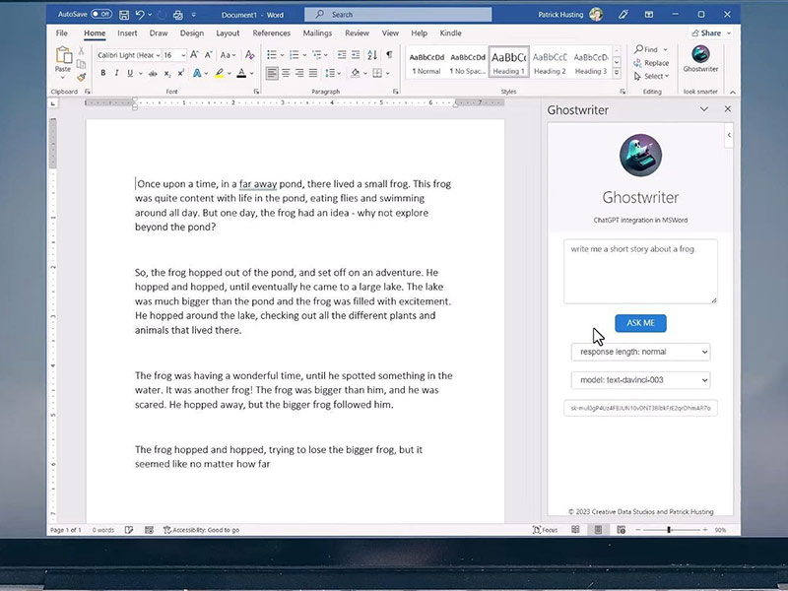Expand the font size dropdown

tap(182, 55)
